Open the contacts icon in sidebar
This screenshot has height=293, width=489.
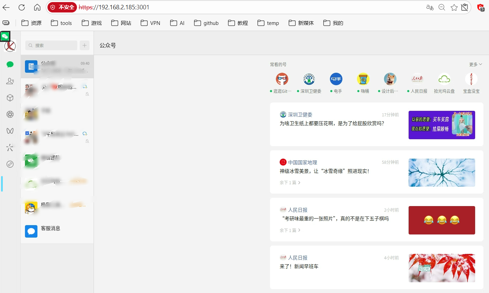[x=10, y=81]
